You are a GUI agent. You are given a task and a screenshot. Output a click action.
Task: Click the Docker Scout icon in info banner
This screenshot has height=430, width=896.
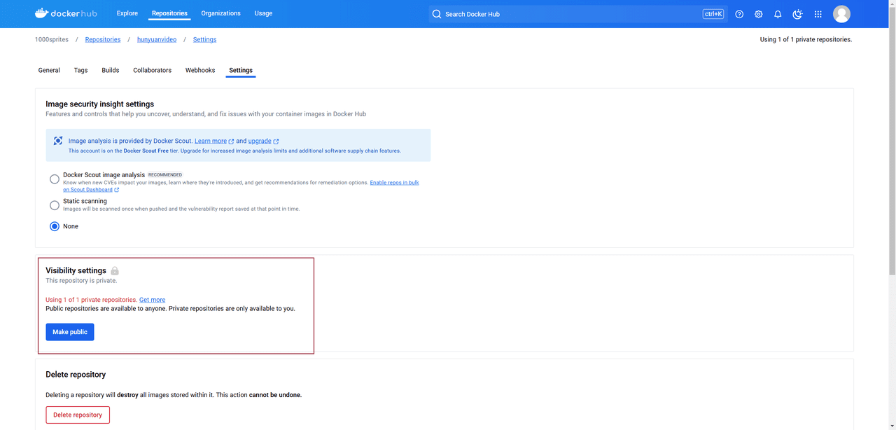pyautogui.click(x=58, y=141)
